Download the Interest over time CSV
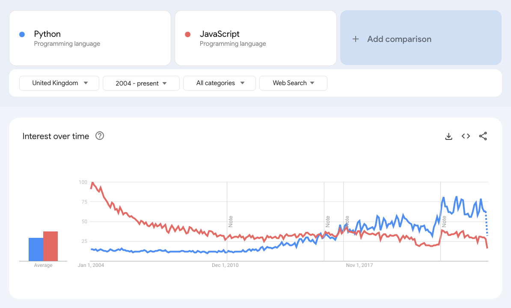Screen dimensions: 511x308 point(449,136)
